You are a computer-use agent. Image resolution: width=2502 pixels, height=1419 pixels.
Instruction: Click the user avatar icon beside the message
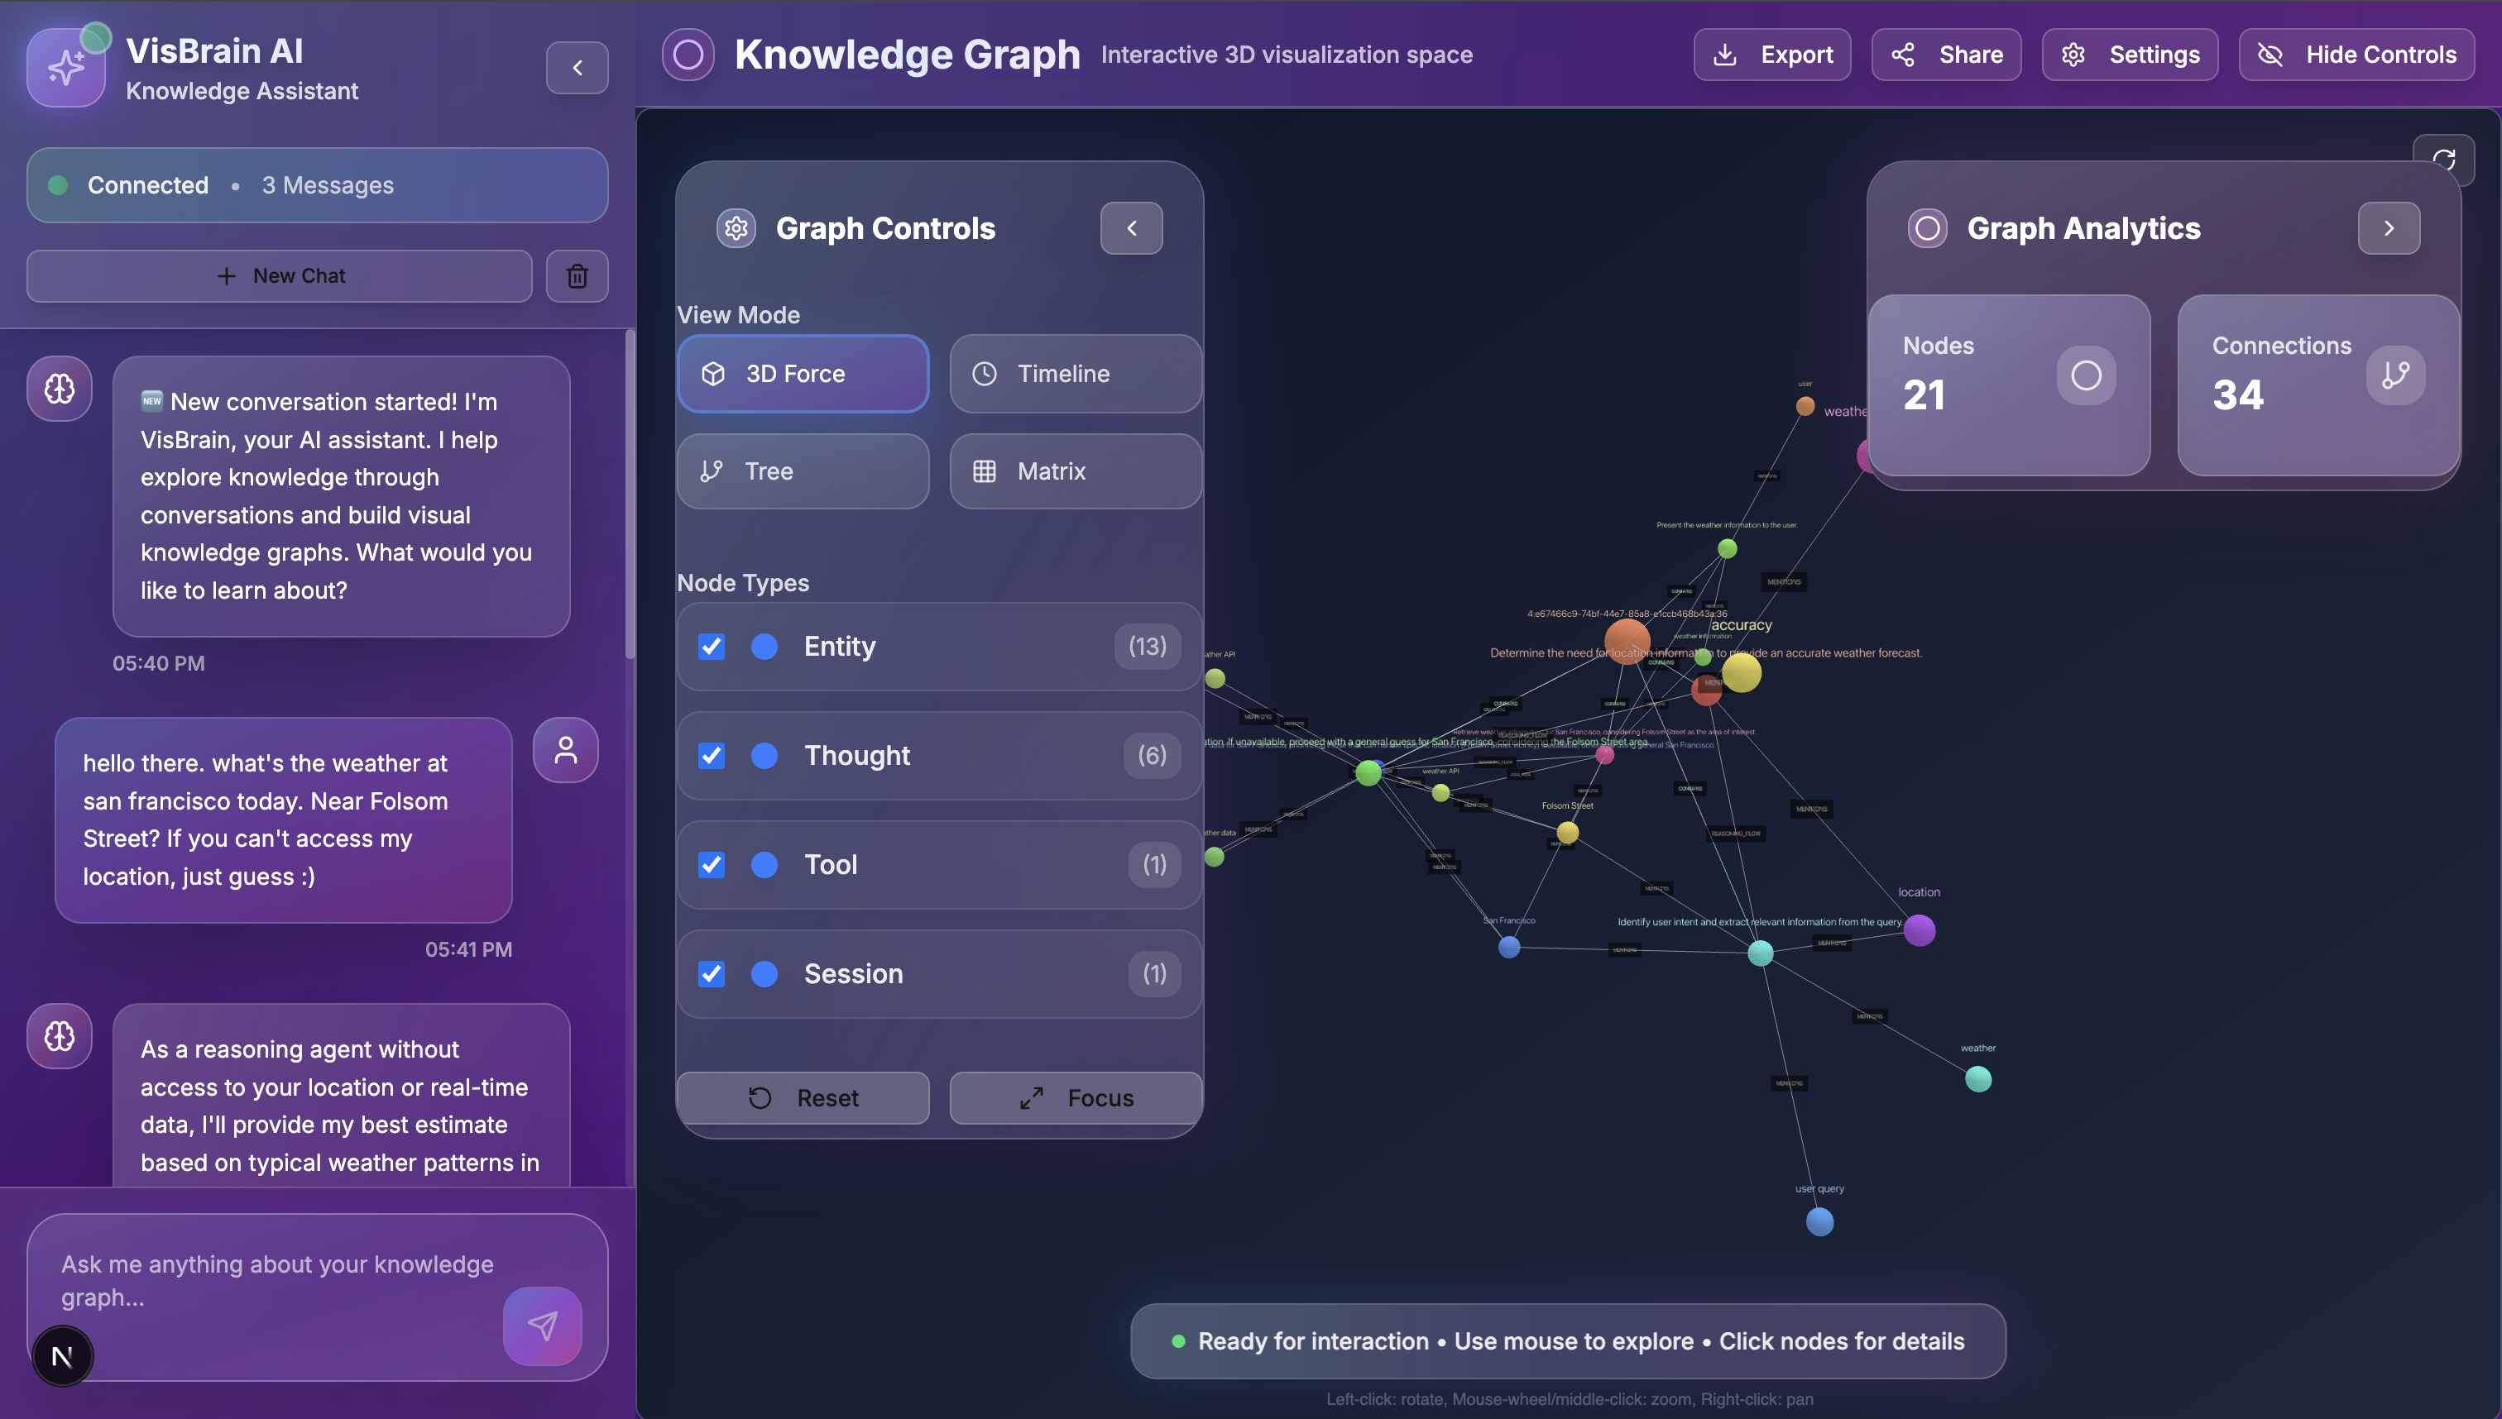(x=566, y=749)
